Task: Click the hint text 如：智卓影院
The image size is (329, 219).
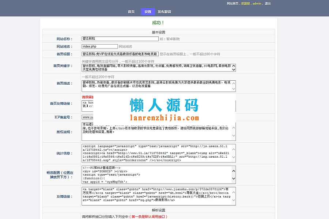Action: [170, 39]
